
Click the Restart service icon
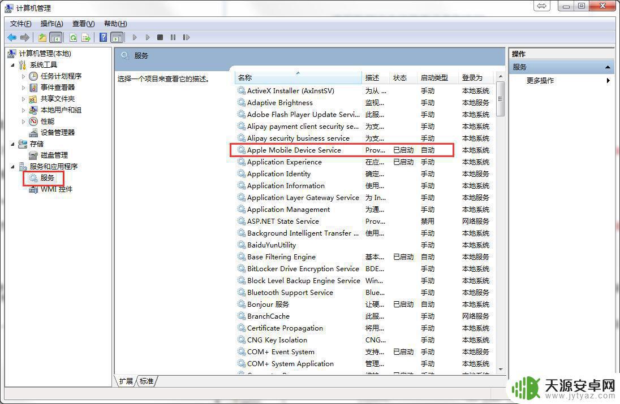click(186, 37)
